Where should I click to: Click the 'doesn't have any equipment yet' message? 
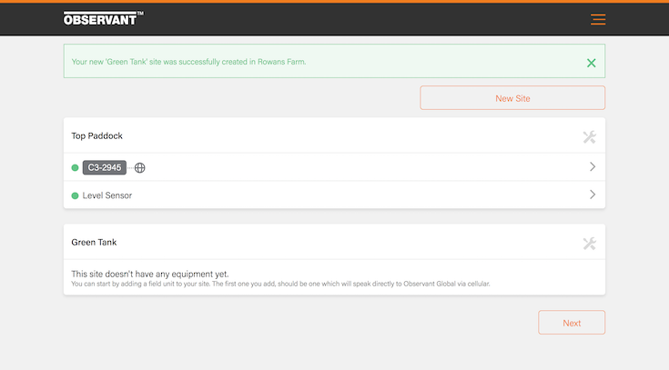coord(150,274)
